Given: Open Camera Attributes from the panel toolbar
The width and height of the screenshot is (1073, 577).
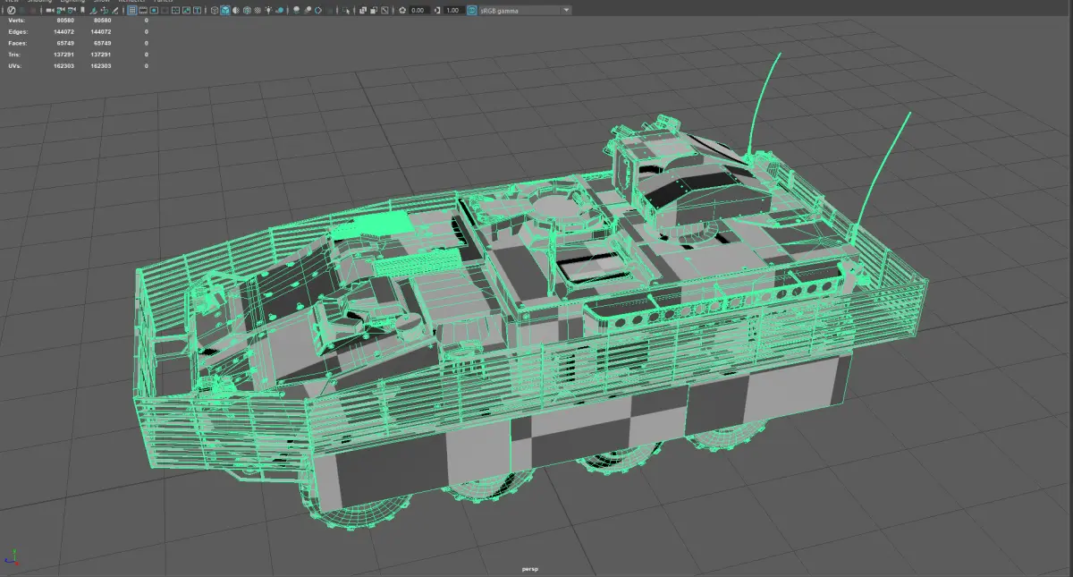Looking at the screenshot, I should 72,10.
